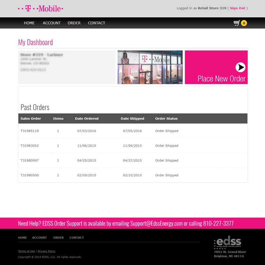
Task: Open CONTACT in top navigation bar
Action: pos(97,23)
